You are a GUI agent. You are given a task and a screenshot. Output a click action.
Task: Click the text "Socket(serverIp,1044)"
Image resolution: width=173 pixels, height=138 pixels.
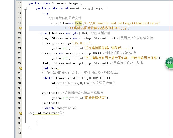point(83,53)
